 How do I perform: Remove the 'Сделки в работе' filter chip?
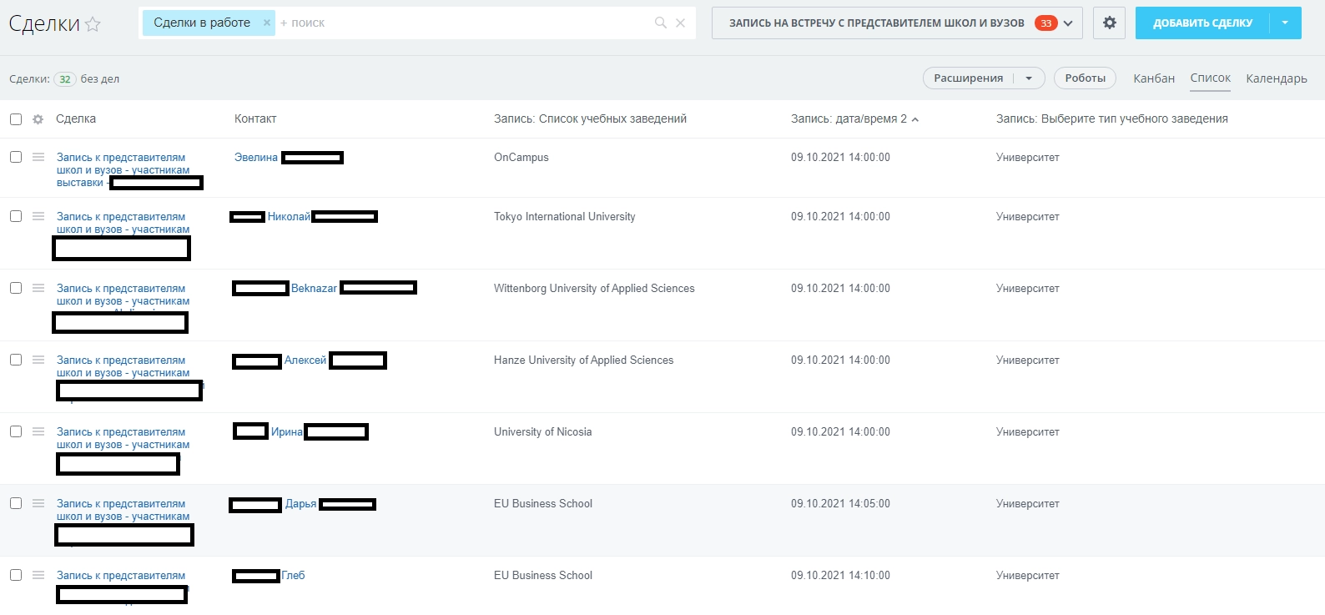(267, 23)
